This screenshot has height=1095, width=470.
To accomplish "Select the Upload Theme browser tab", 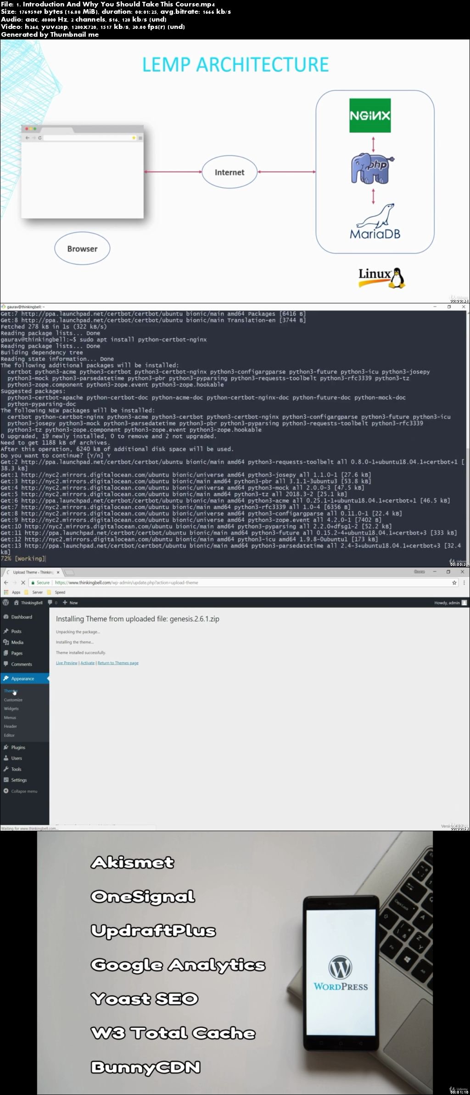I will (33, 572).
